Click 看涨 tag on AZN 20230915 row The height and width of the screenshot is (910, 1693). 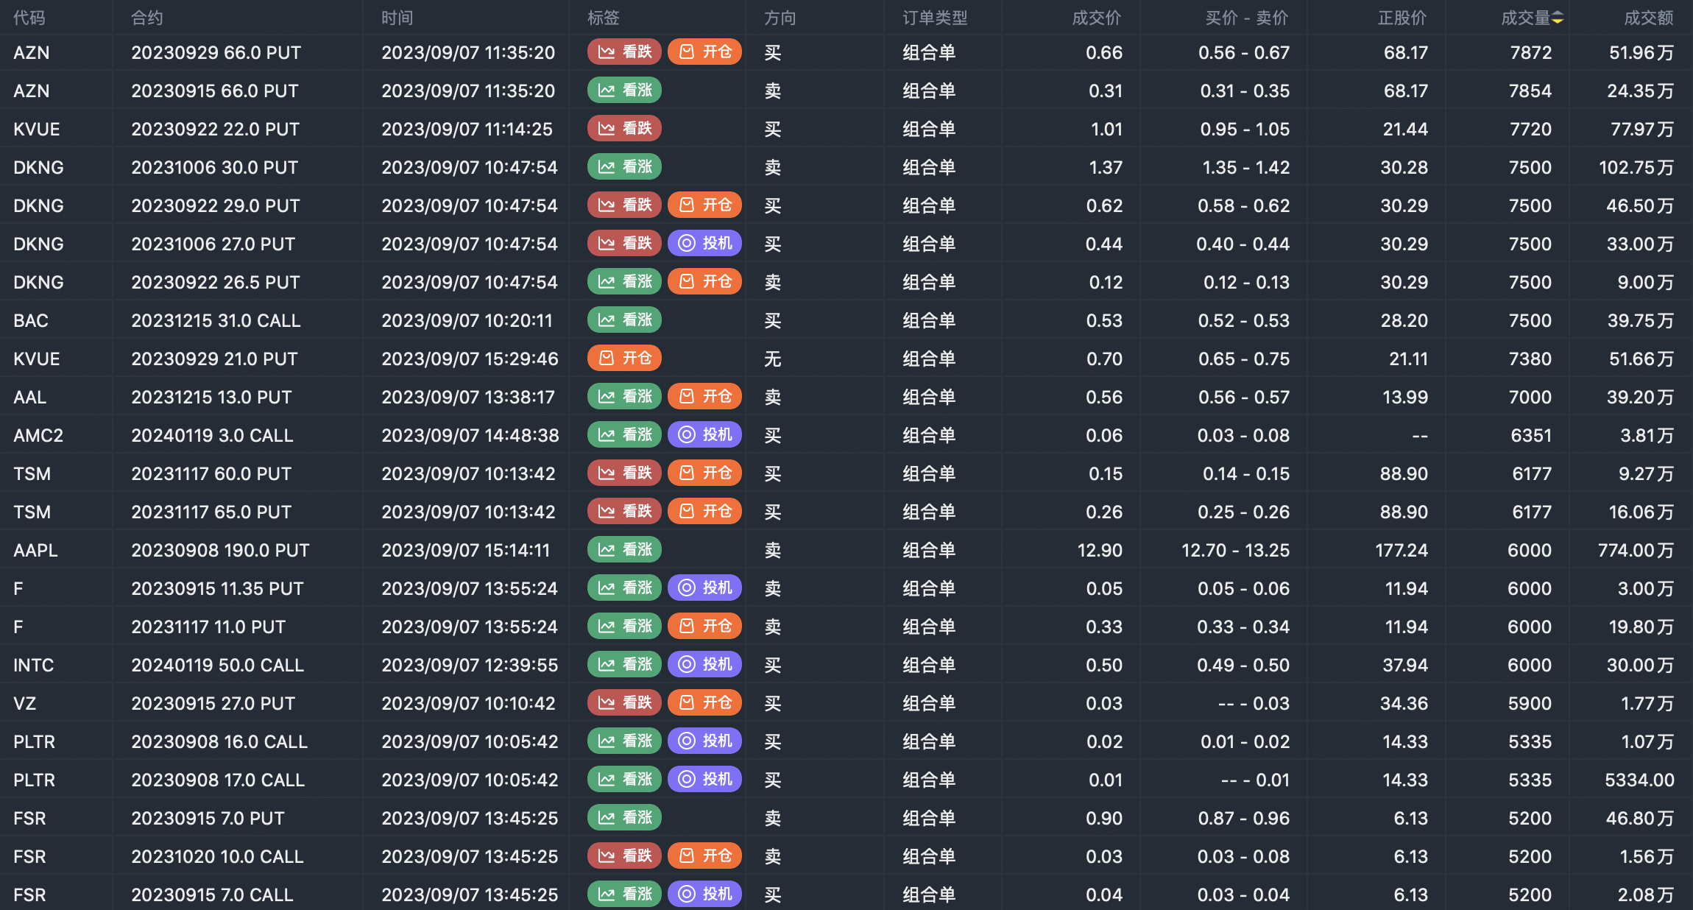[624, 91]
